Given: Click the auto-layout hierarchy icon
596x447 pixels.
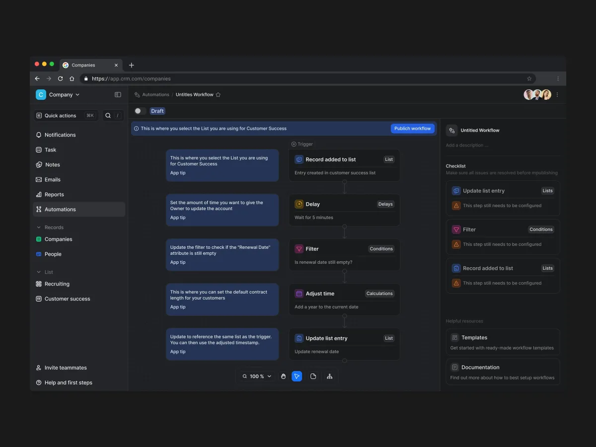Looking at the screenshot, I should point(329,376).
